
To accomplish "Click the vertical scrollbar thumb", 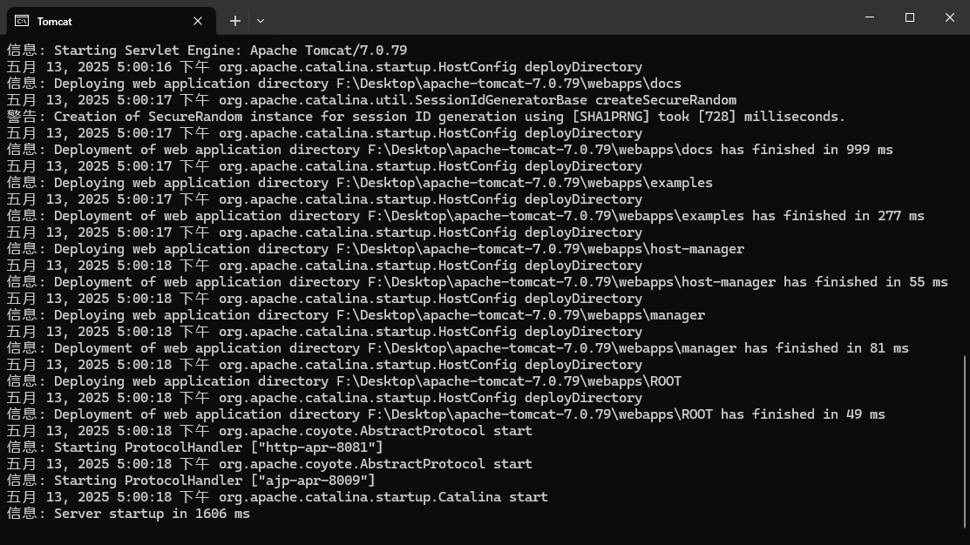I will pyautogui.click(x=965, y=440).
